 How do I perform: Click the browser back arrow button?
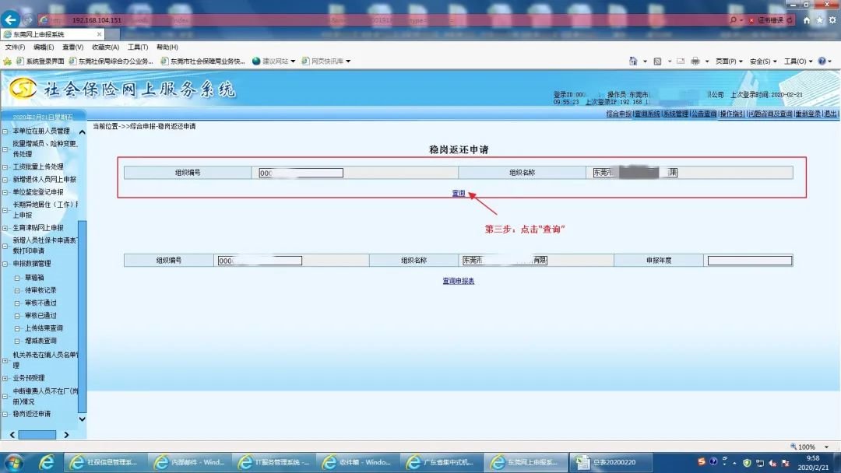[11, 19]
